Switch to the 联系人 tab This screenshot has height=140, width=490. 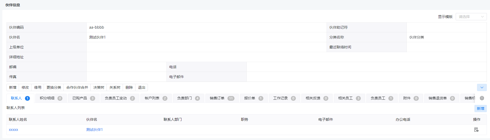pyautogui.click(x=20, y=98)
